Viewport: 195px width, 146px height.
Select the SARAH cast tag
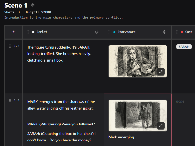(x=184, y=47)
